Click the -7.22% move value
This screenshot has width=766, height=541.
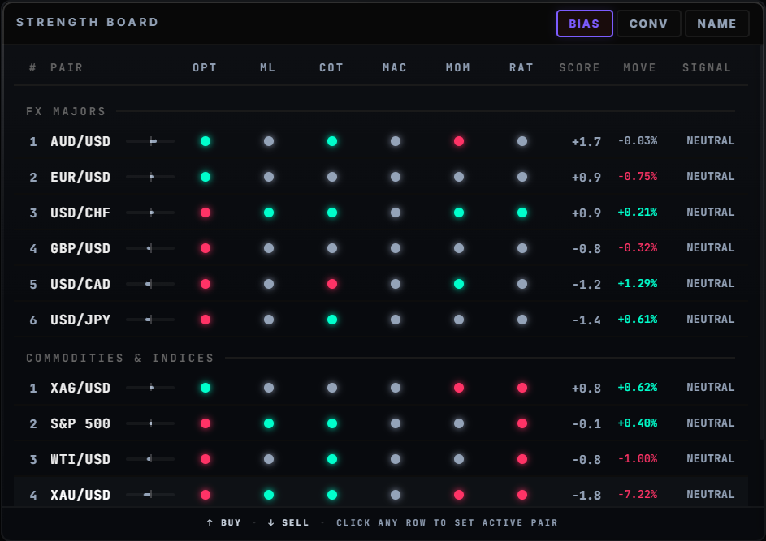[638, 494]
